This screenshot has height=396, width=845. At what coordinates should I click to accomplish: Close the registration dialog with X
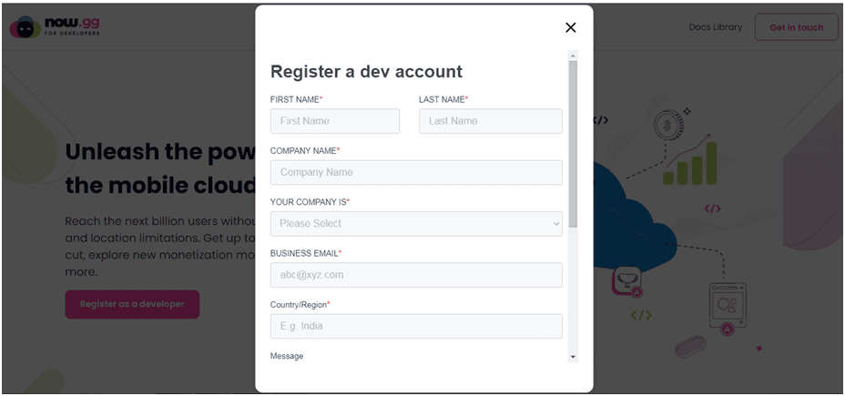571,27
